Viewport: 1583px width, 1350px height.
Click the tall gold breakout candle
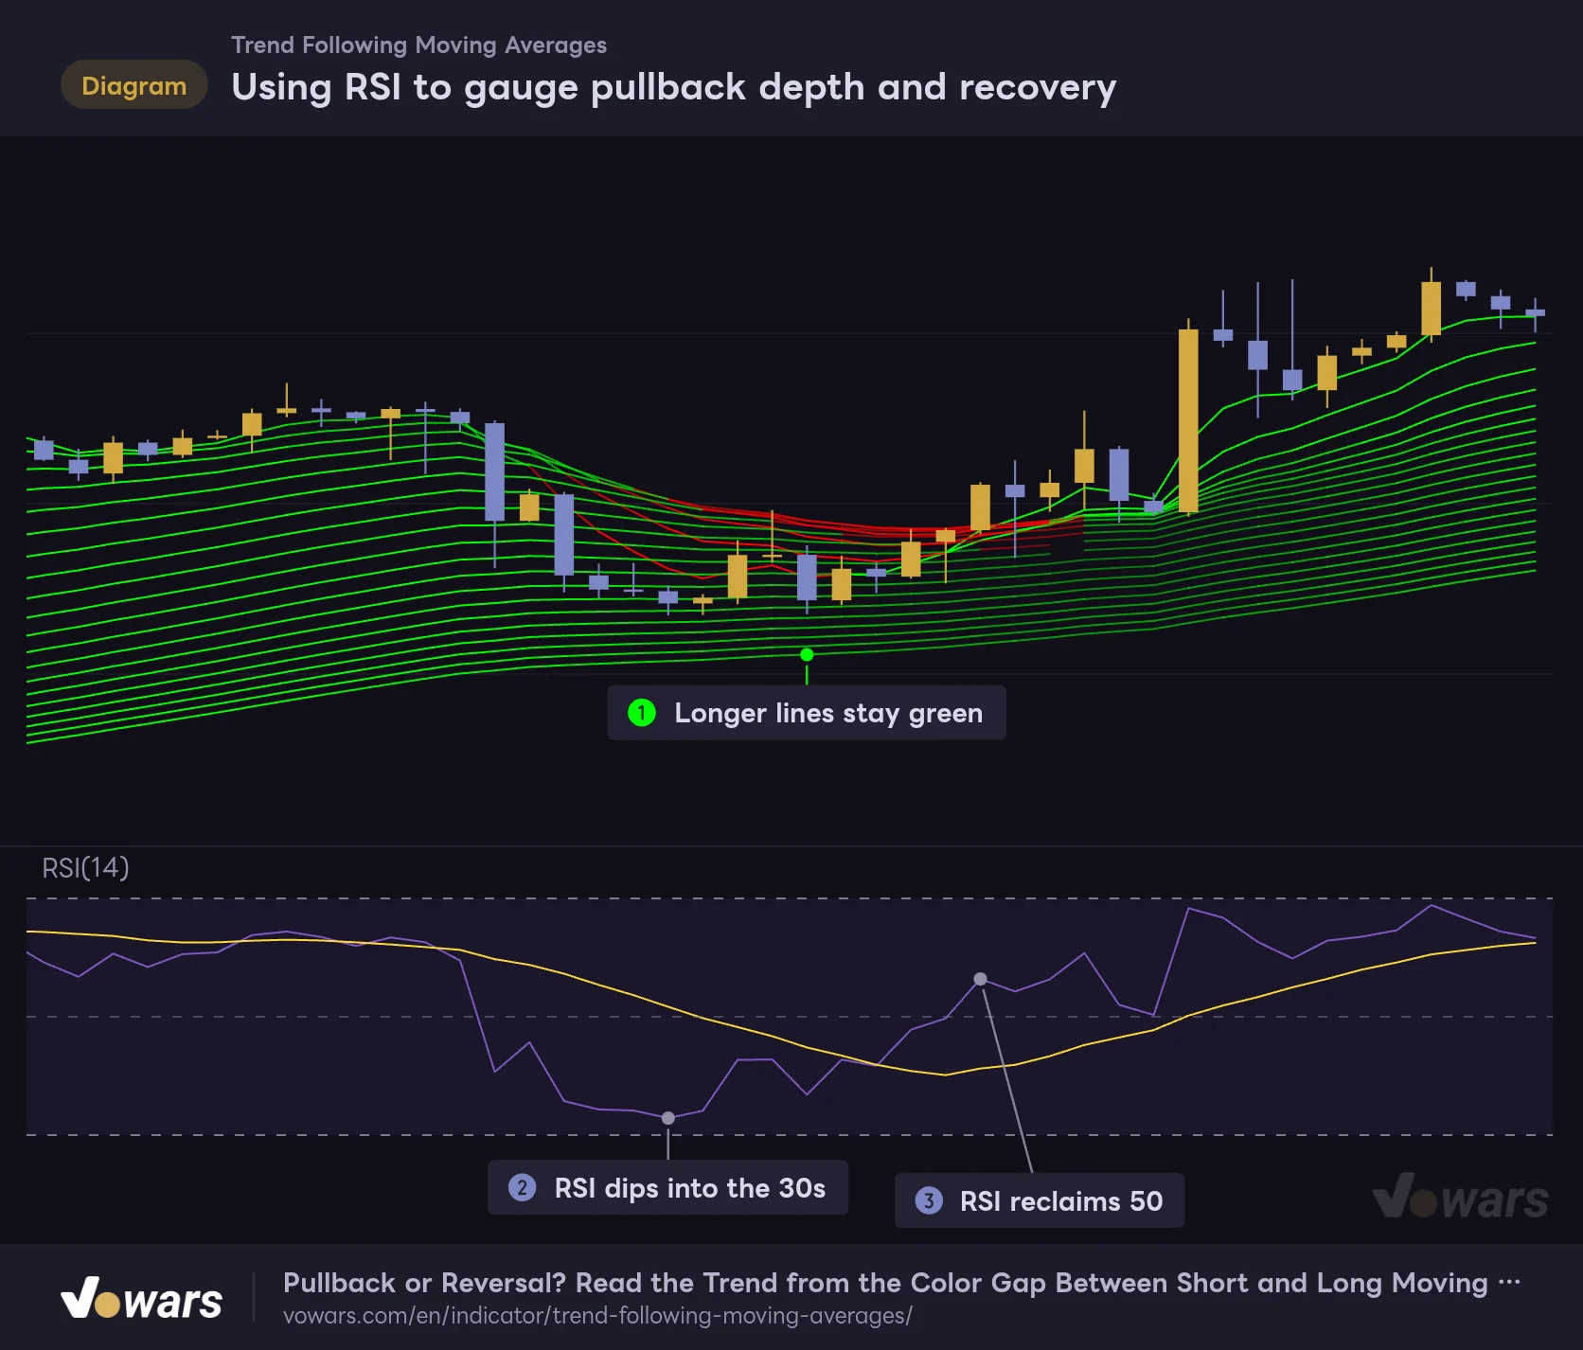pyautogui.click(x=1188, y=420)
